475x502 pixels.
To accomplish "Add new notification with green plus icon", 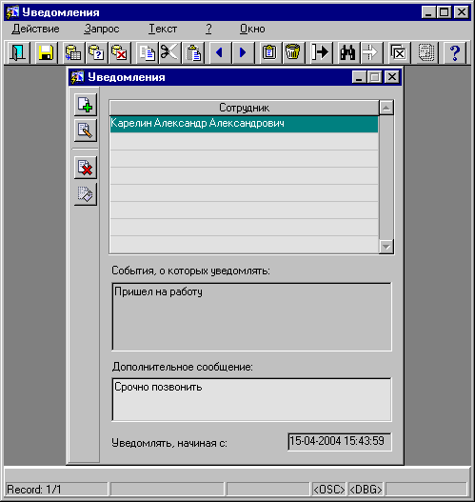I will (86, 105).
